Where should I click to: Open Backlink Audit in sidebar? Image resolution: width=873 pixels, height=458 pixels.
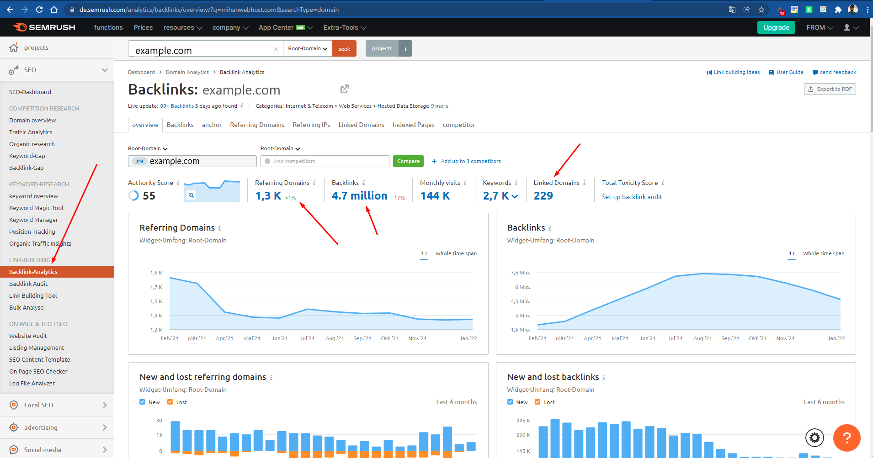pyautogui.click(x=28, y=284)
